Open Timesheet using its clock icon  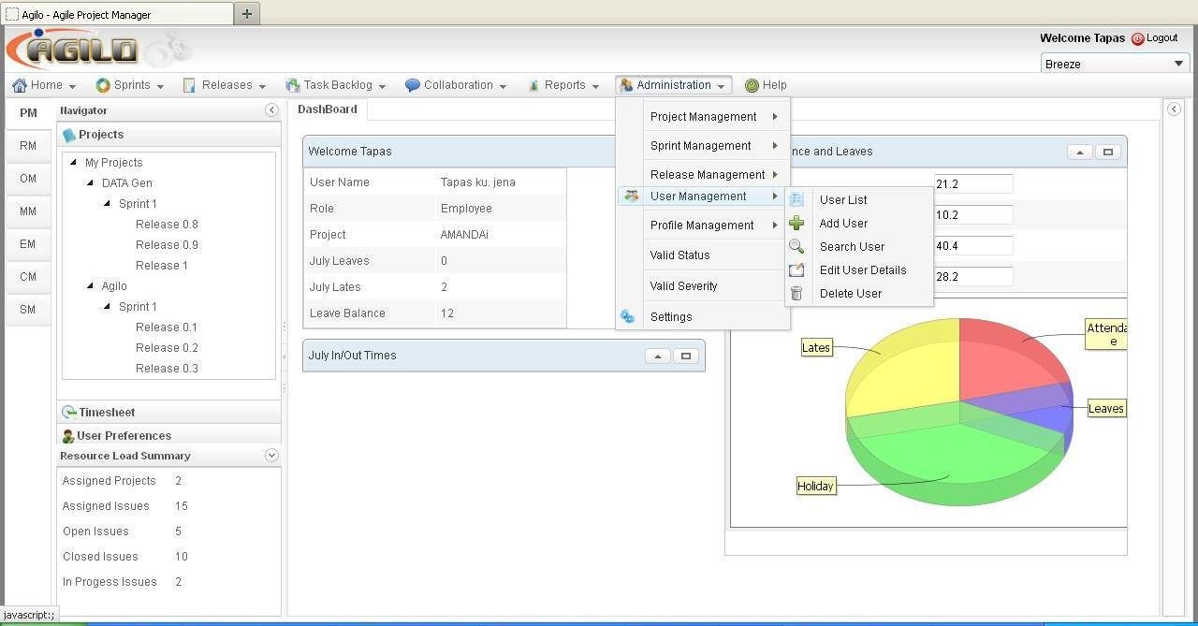tap(67, 412)
